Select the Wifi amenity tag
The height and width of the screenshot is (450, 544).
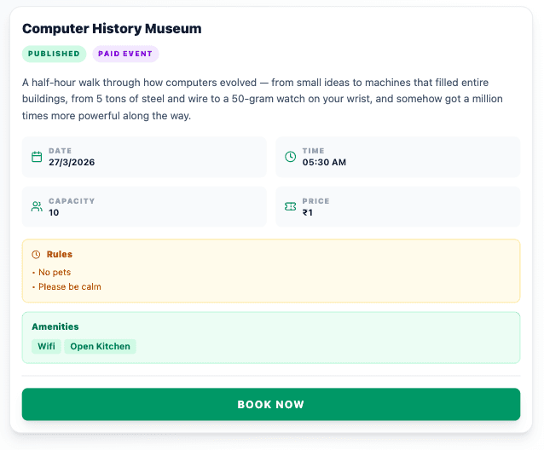click(46, 346)
